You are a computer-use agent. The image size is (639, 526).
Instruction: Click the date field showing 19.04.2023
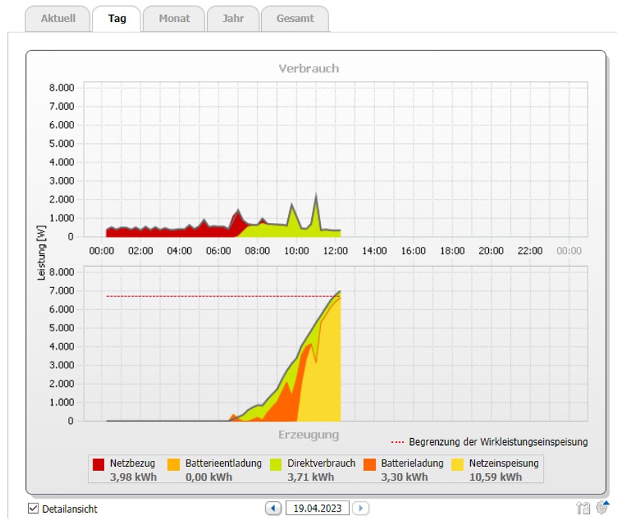(317, 508)
